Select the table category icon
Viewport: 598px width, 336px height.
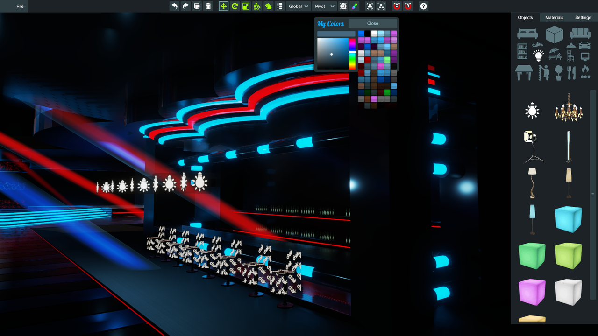pyautogui.click(x=524, y=72)
